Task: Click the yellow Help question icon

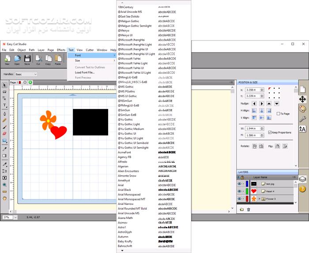Action: 302,189
